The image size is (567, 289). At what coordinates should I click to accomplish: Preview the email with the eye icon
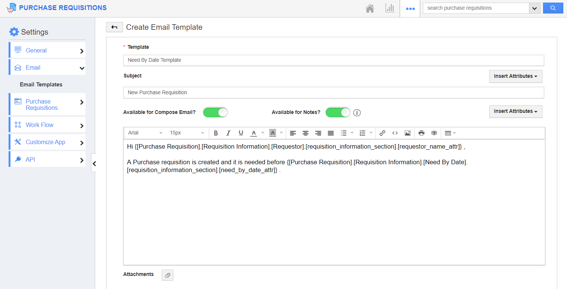click(434, 133)
